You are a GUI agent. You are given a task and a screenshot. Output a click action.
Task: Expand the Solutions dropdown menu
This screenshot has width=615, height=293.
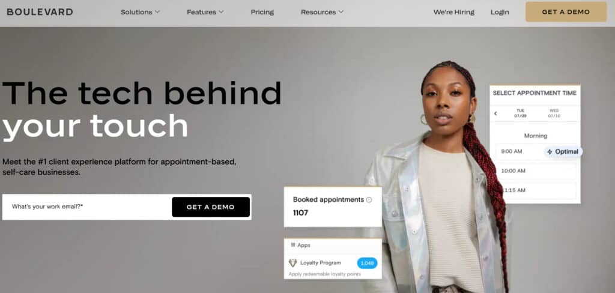click(140, 12)
